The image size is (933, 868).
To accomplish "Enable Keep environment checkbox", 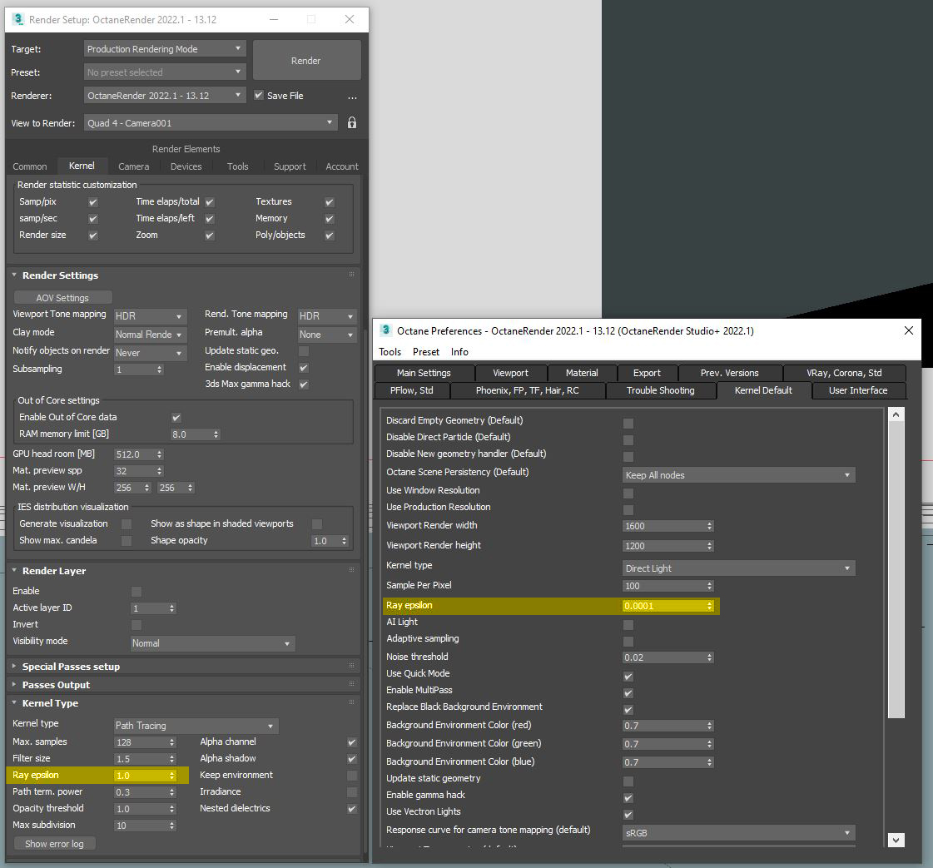I will click(x=352, y=776).
